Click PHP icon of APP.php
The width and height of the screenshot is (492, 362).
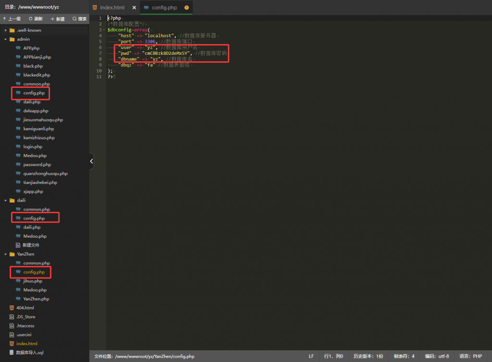(18, 48)
